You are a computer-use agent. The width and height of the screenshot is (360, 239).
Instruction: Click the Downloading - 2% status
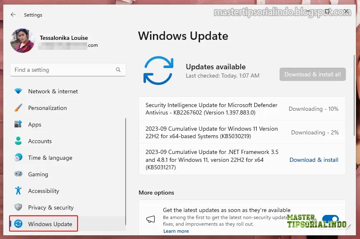click(x=315, y=132)
